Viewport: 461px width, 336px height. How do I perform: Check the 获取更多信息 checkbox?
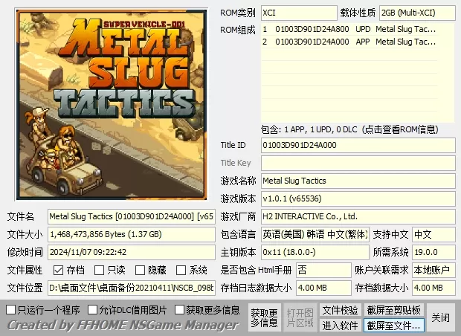point(179,309)
